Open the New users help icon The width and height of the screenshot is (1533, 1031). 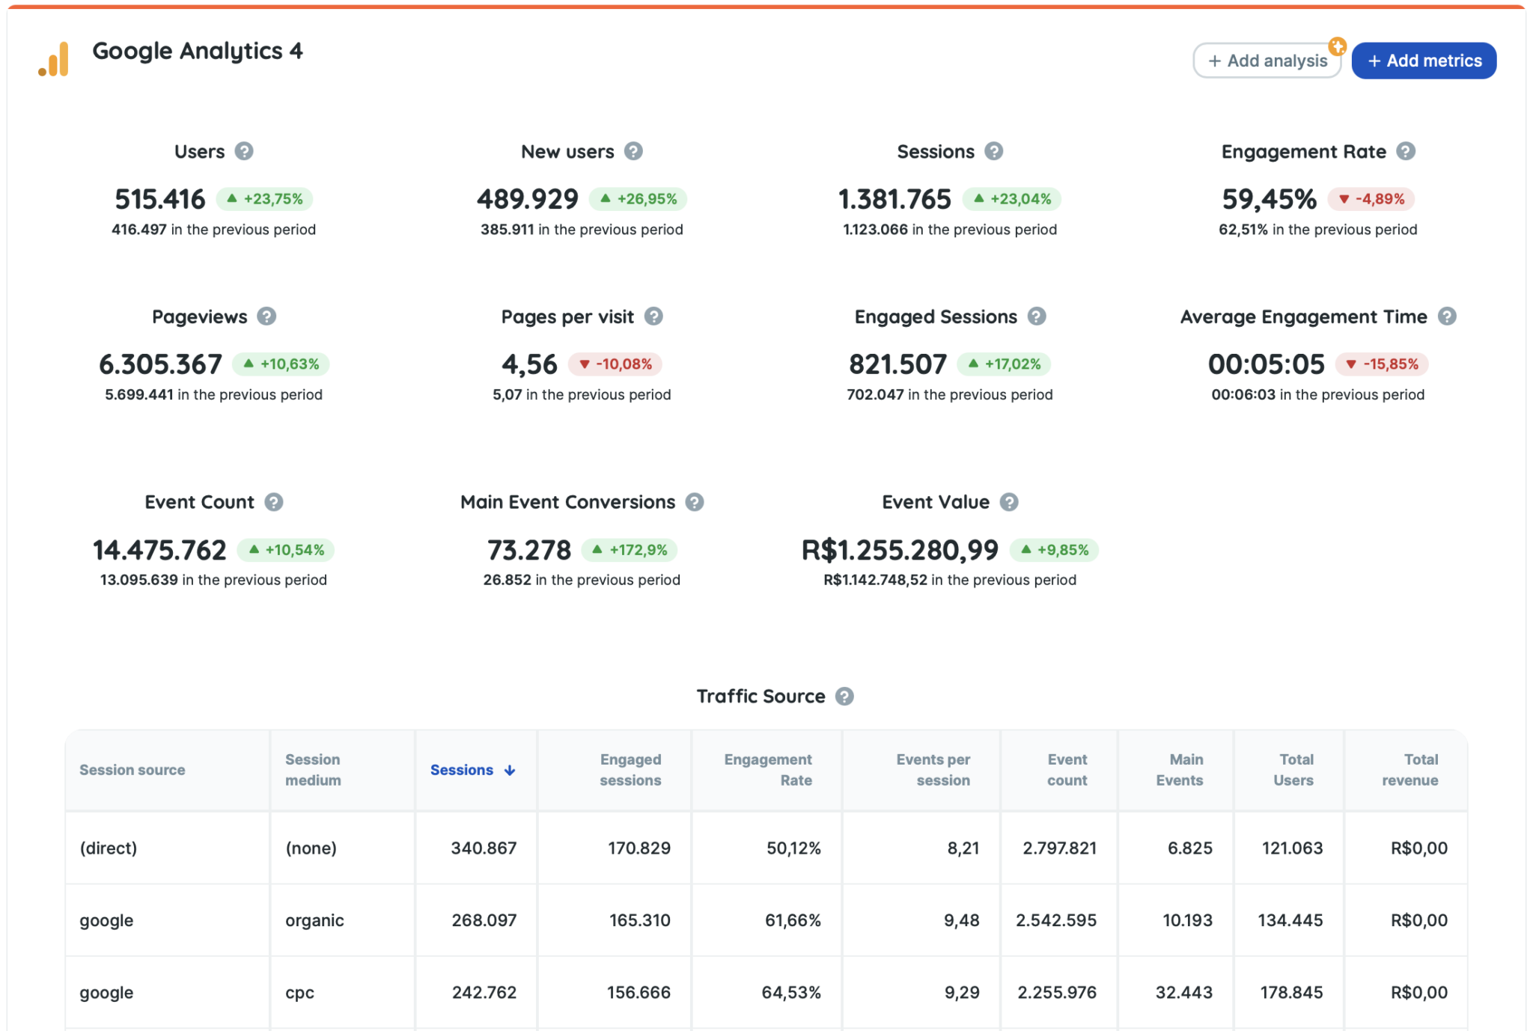coord(633,151)
